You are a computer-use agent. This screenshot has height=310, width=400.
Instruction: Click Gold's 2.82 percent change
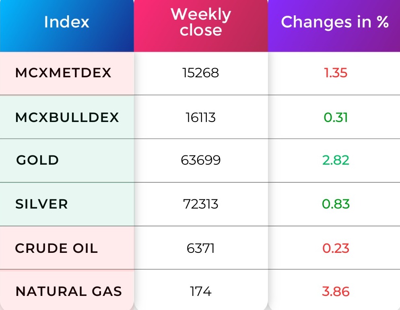[x=336, y=160]
